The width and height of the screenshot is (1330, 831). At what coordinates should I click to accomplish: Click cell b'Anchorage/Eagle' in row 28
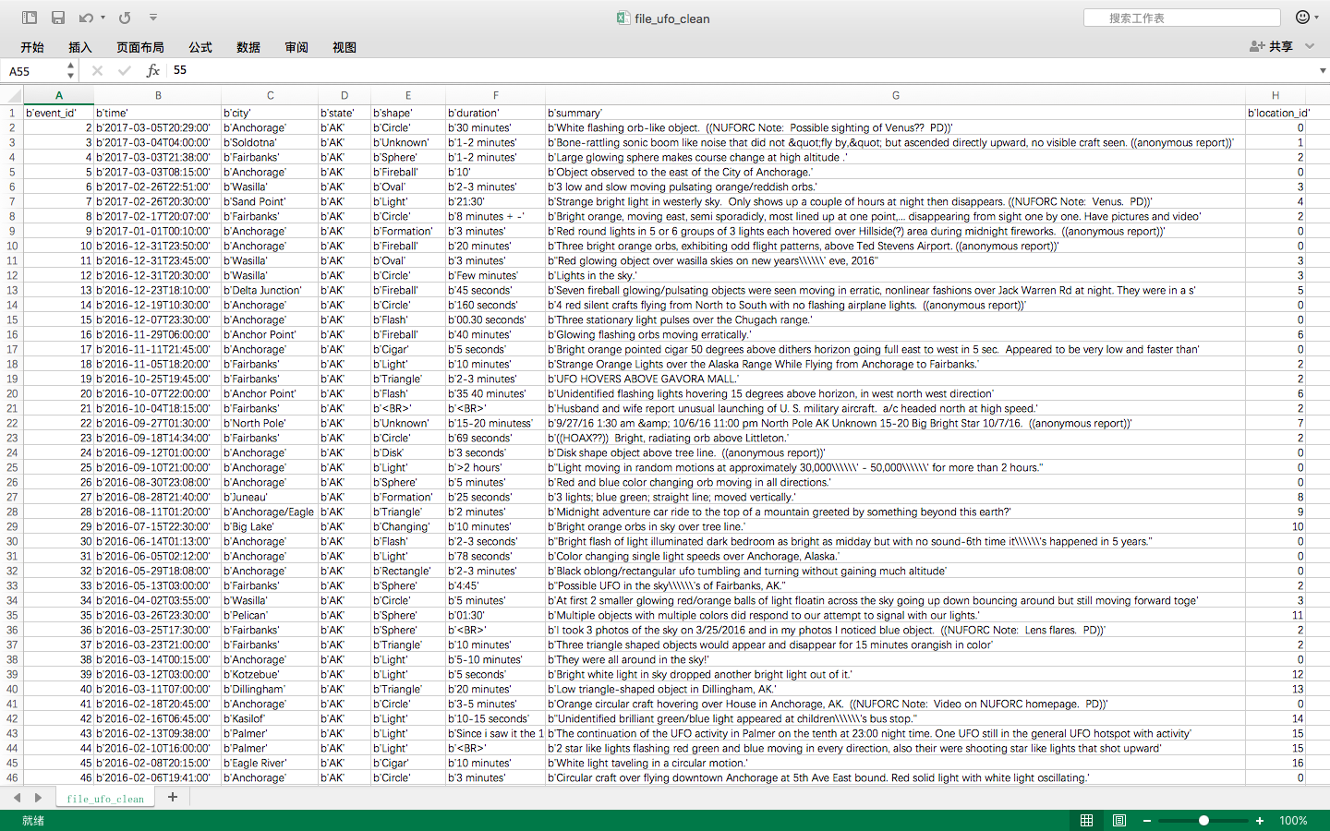point(270,512)
